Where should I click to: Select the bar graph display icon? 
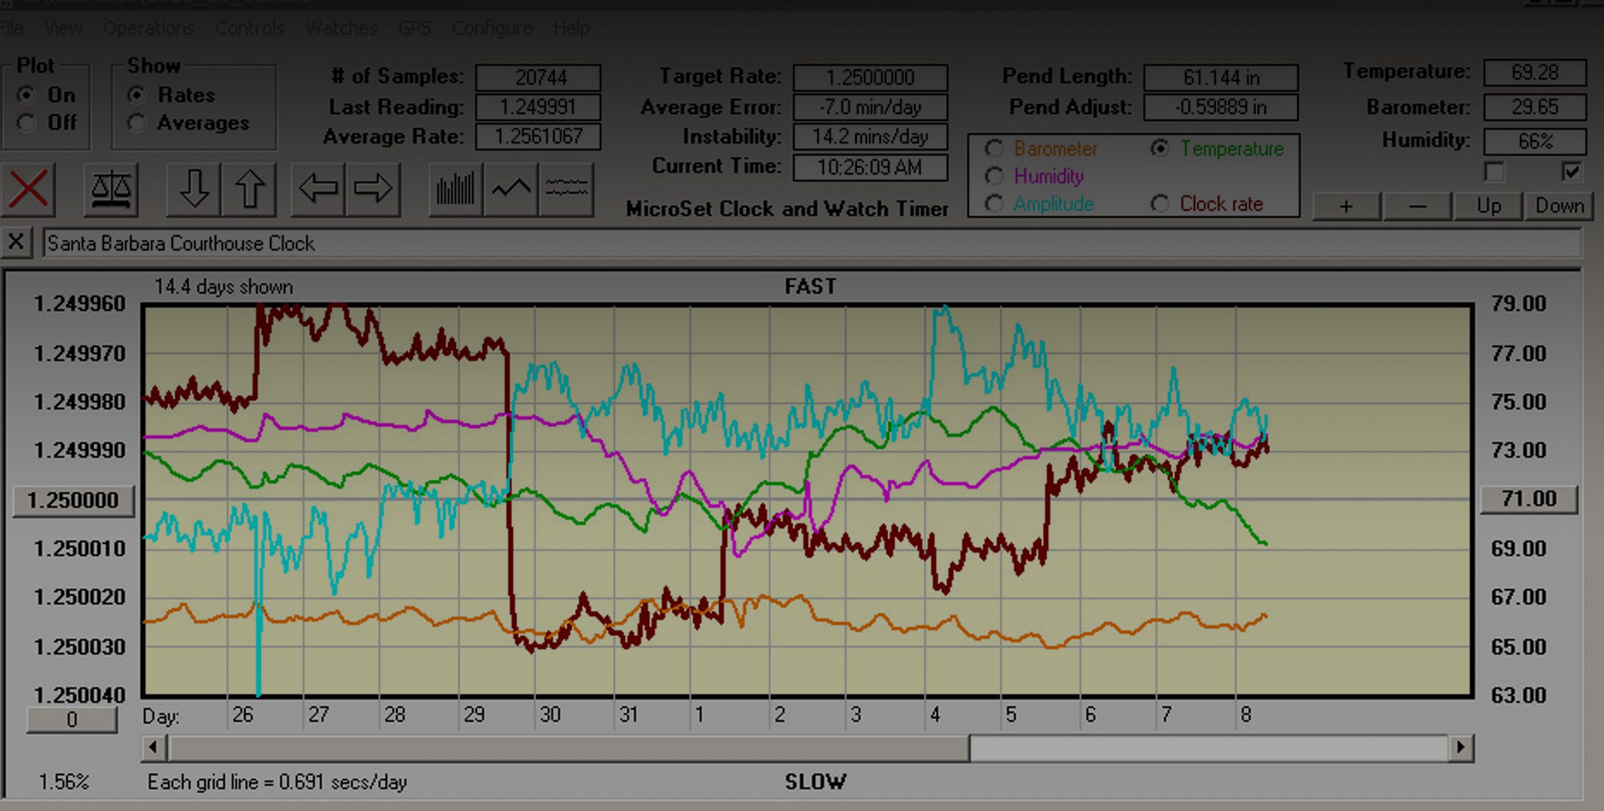tap(456, 189)
